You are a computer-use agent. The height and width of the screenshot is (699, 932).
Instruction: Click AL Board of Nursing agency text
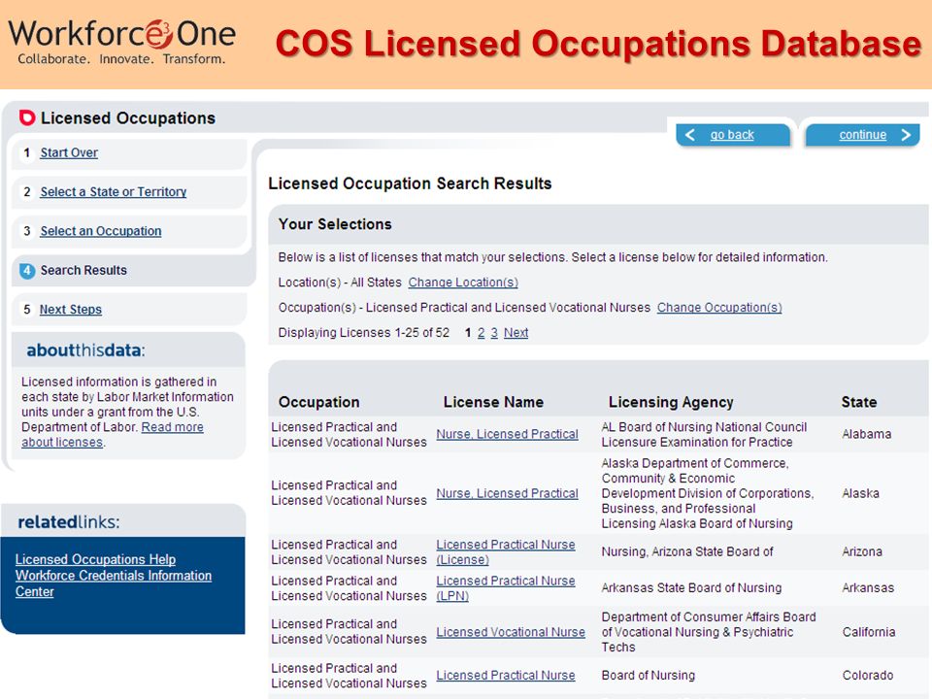[x=704, y=435]
